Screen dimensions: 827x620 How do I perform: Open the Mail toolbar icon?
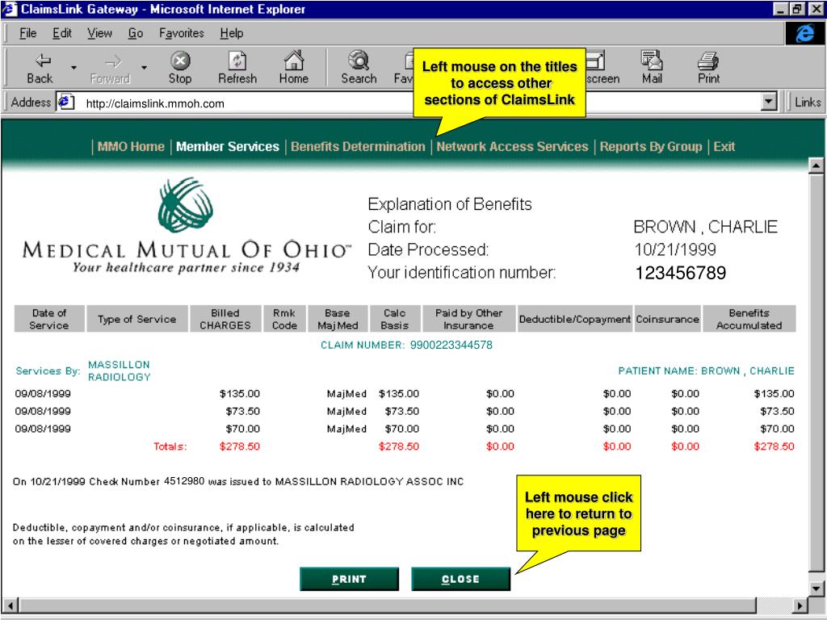click(652, 61)
